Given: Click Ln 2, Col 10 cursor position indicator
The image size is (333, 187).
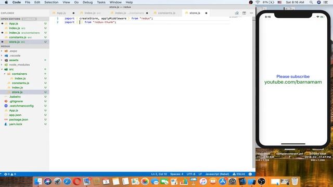Looking at the screenshot, I should 159,174.
